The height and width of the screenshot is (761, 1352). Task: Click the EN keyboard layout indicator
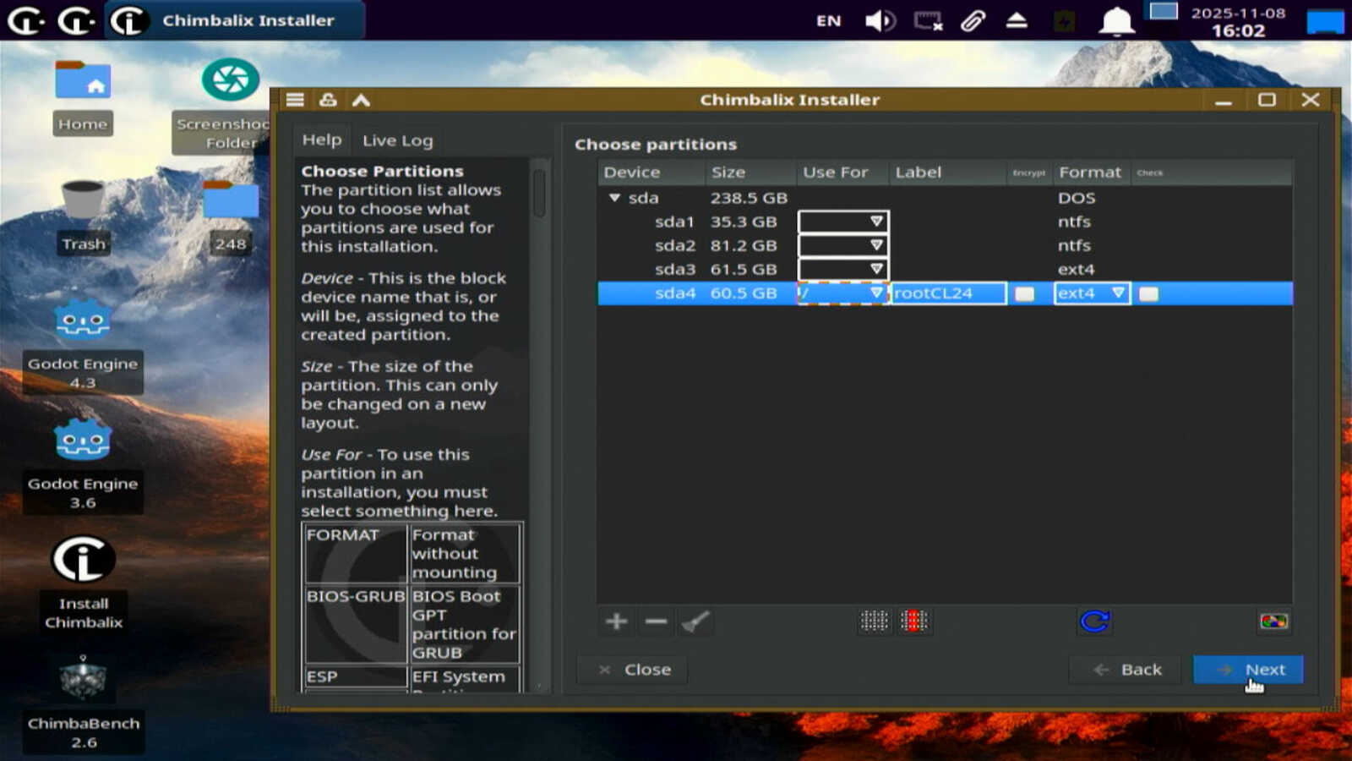point(829,20)
